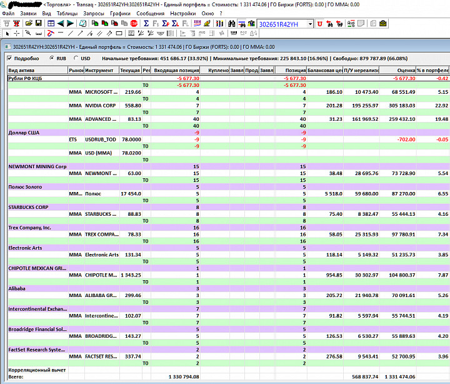
Task: Open the Окно menu
Action: 207,14
